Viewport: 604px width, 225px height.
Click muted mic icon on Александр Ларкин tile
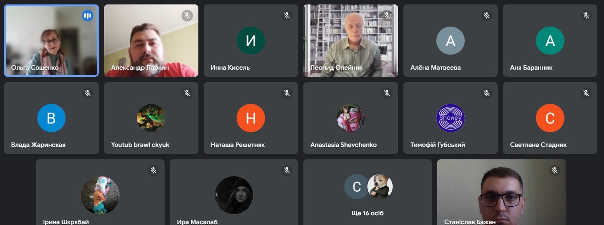coord(187,16)
